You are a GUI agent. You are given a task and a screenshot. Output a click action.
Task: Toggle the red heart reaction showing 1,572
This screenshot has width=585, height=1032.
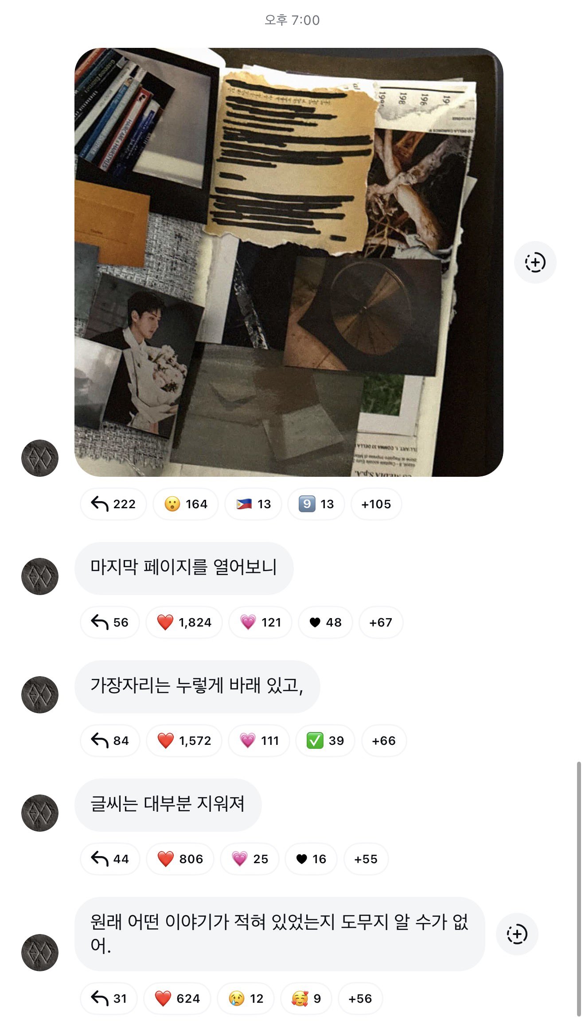pos(184,740)
